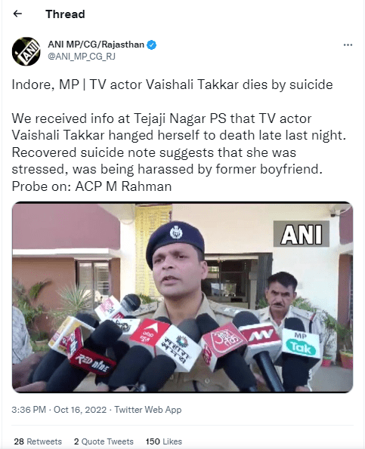Go back using the left arrow icon
This screenshot has width=365, height=449.
[17, 14]
